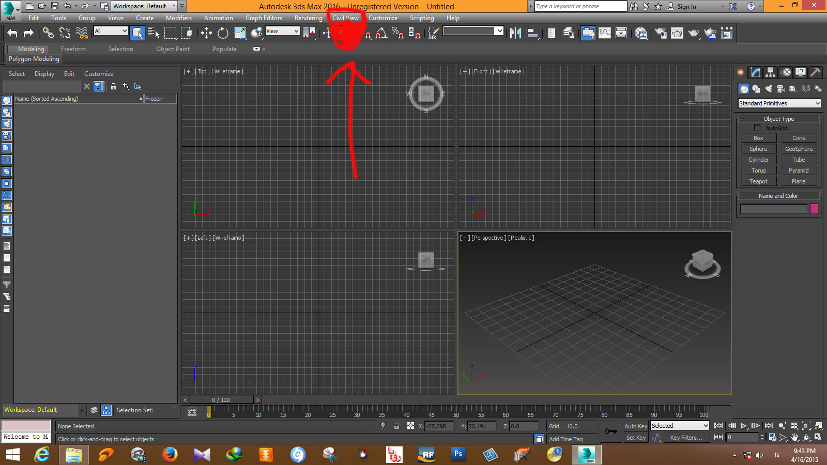Open Select by Name dialog
Image resolution: width=827 pixels, height=465 pixels.
(x=154, y=34)
